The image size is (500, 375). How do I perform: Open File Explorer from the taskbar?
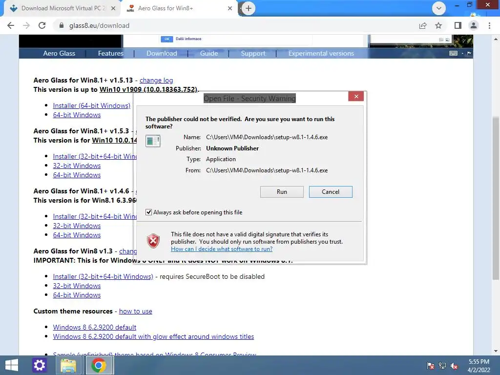(x=68, y=365)
